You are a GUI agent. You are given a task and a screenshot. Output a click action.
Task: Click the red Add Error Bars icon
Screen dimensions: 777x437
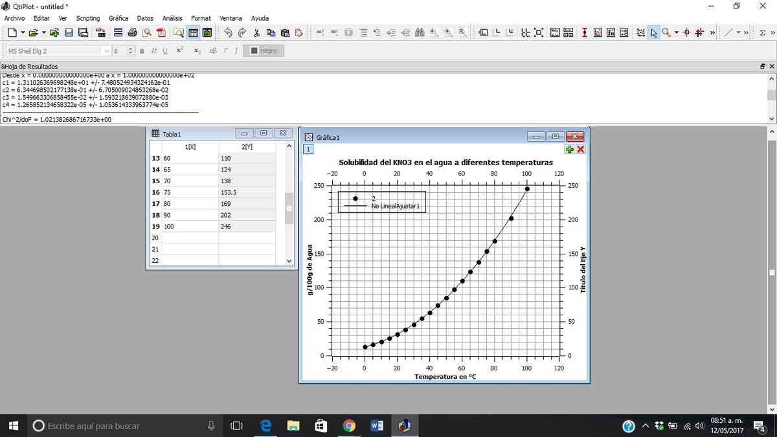tap(584, 32)
